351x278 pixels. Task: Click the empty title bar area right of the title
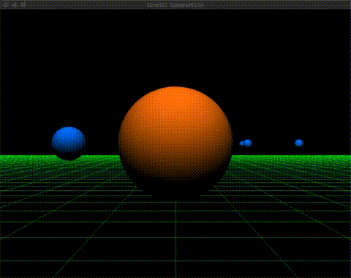pos(276,5)
